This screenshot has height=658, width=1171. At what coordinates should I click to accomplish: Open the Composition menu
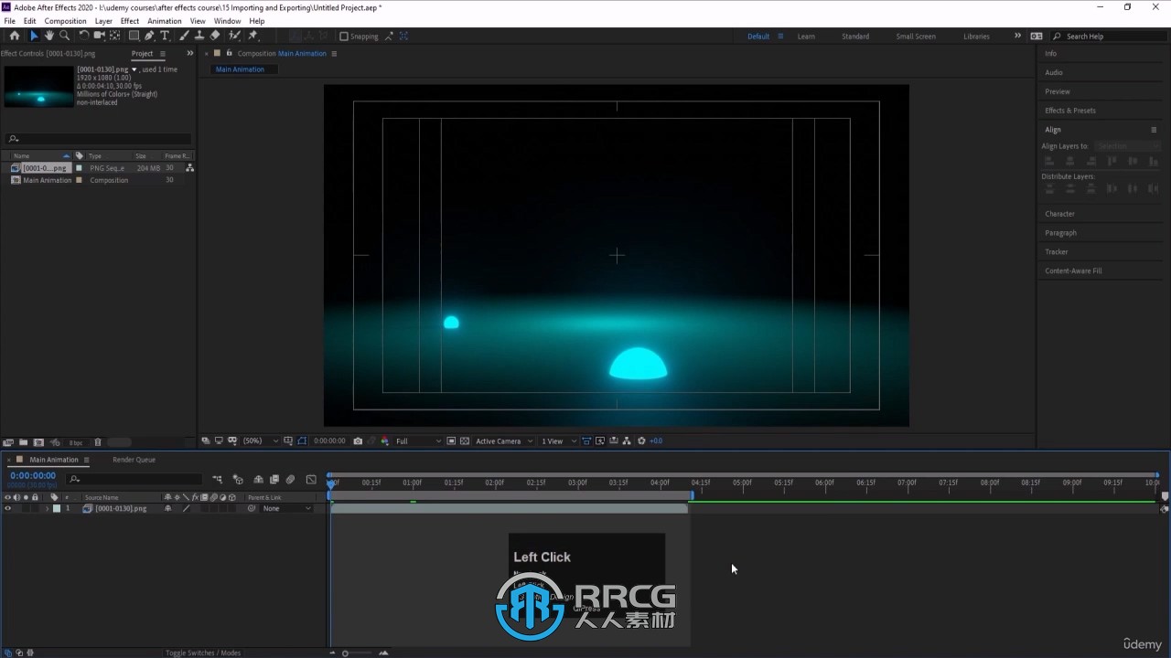(66, 21)
